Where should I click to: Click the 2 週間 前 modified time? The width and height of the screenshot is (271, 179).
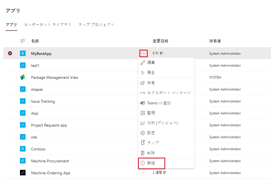coord(159,172)
